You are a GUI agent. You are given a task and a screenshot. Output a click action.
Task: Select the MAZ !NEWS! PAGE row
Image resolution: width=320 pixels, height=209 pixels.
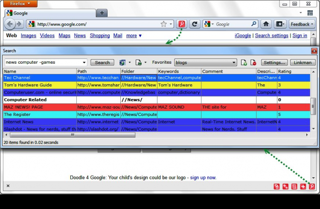157,107
